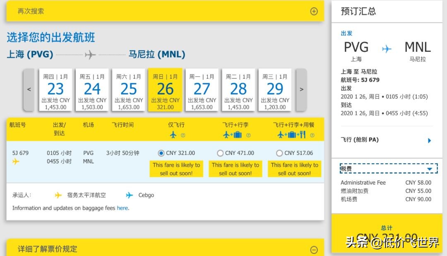Open the info icon beside 飞行+行李
The width and height of the screenshot is (447, 256).
click(x=249, y=135)
